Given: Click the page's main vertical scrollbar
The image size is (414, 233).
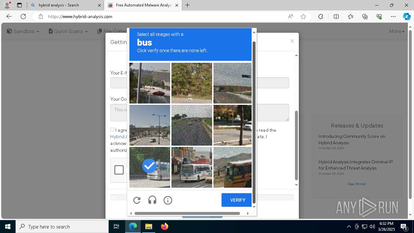Looking at the screenshot, I should tap(410, 114).
